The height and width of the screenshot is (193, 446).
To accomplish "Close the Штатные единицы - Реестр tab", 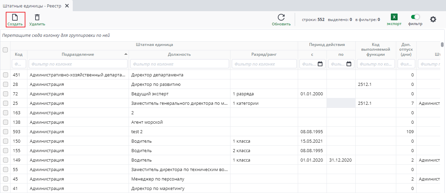I will tap(67, 6).
